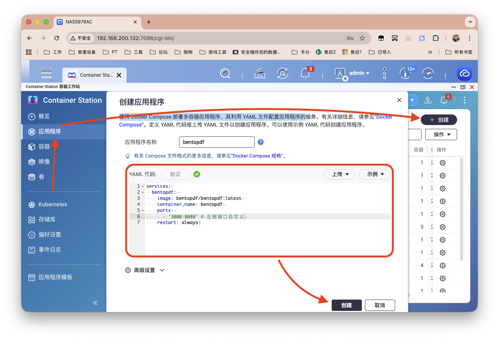Click inside the bentopdf application name field
The height and width of the screenshot is (340, 499).
tap(216, 142)
